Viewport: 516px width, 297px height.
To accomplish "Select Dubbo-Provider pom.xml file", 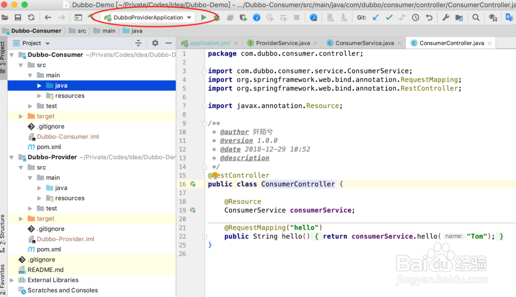I will coord(49,250).
